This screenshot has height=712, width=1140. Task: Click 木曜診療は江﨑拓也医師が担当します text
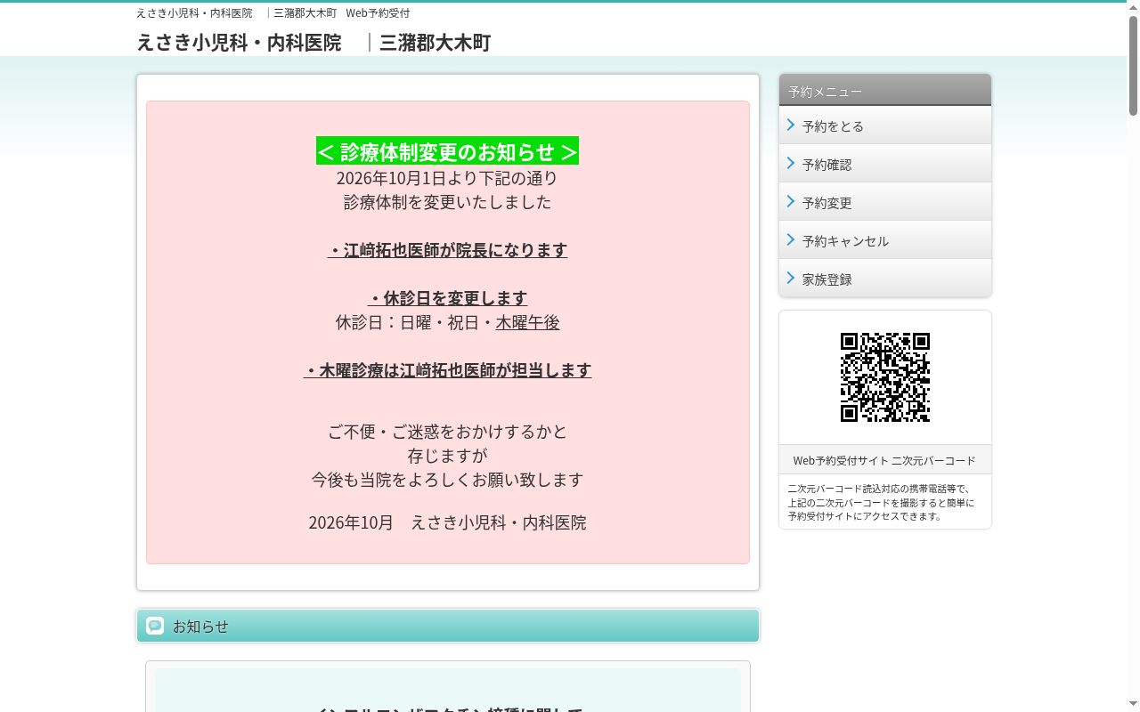pyautogui.click(x=447, y=370)
